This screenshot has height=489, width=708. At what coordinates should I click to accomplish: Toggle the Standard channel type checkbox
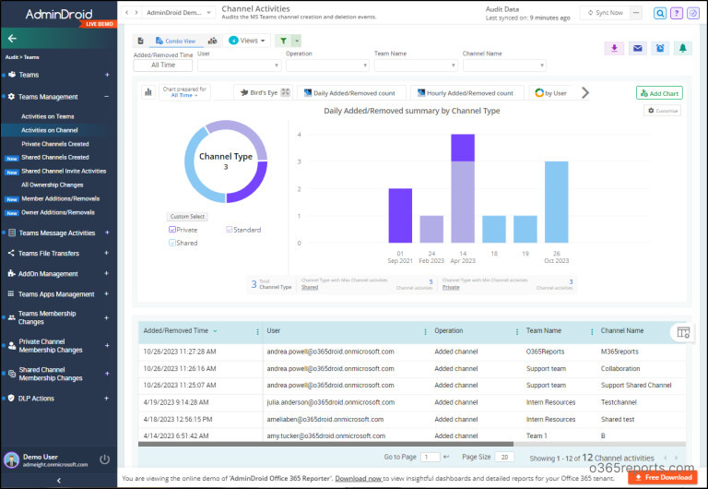[229, 230]
